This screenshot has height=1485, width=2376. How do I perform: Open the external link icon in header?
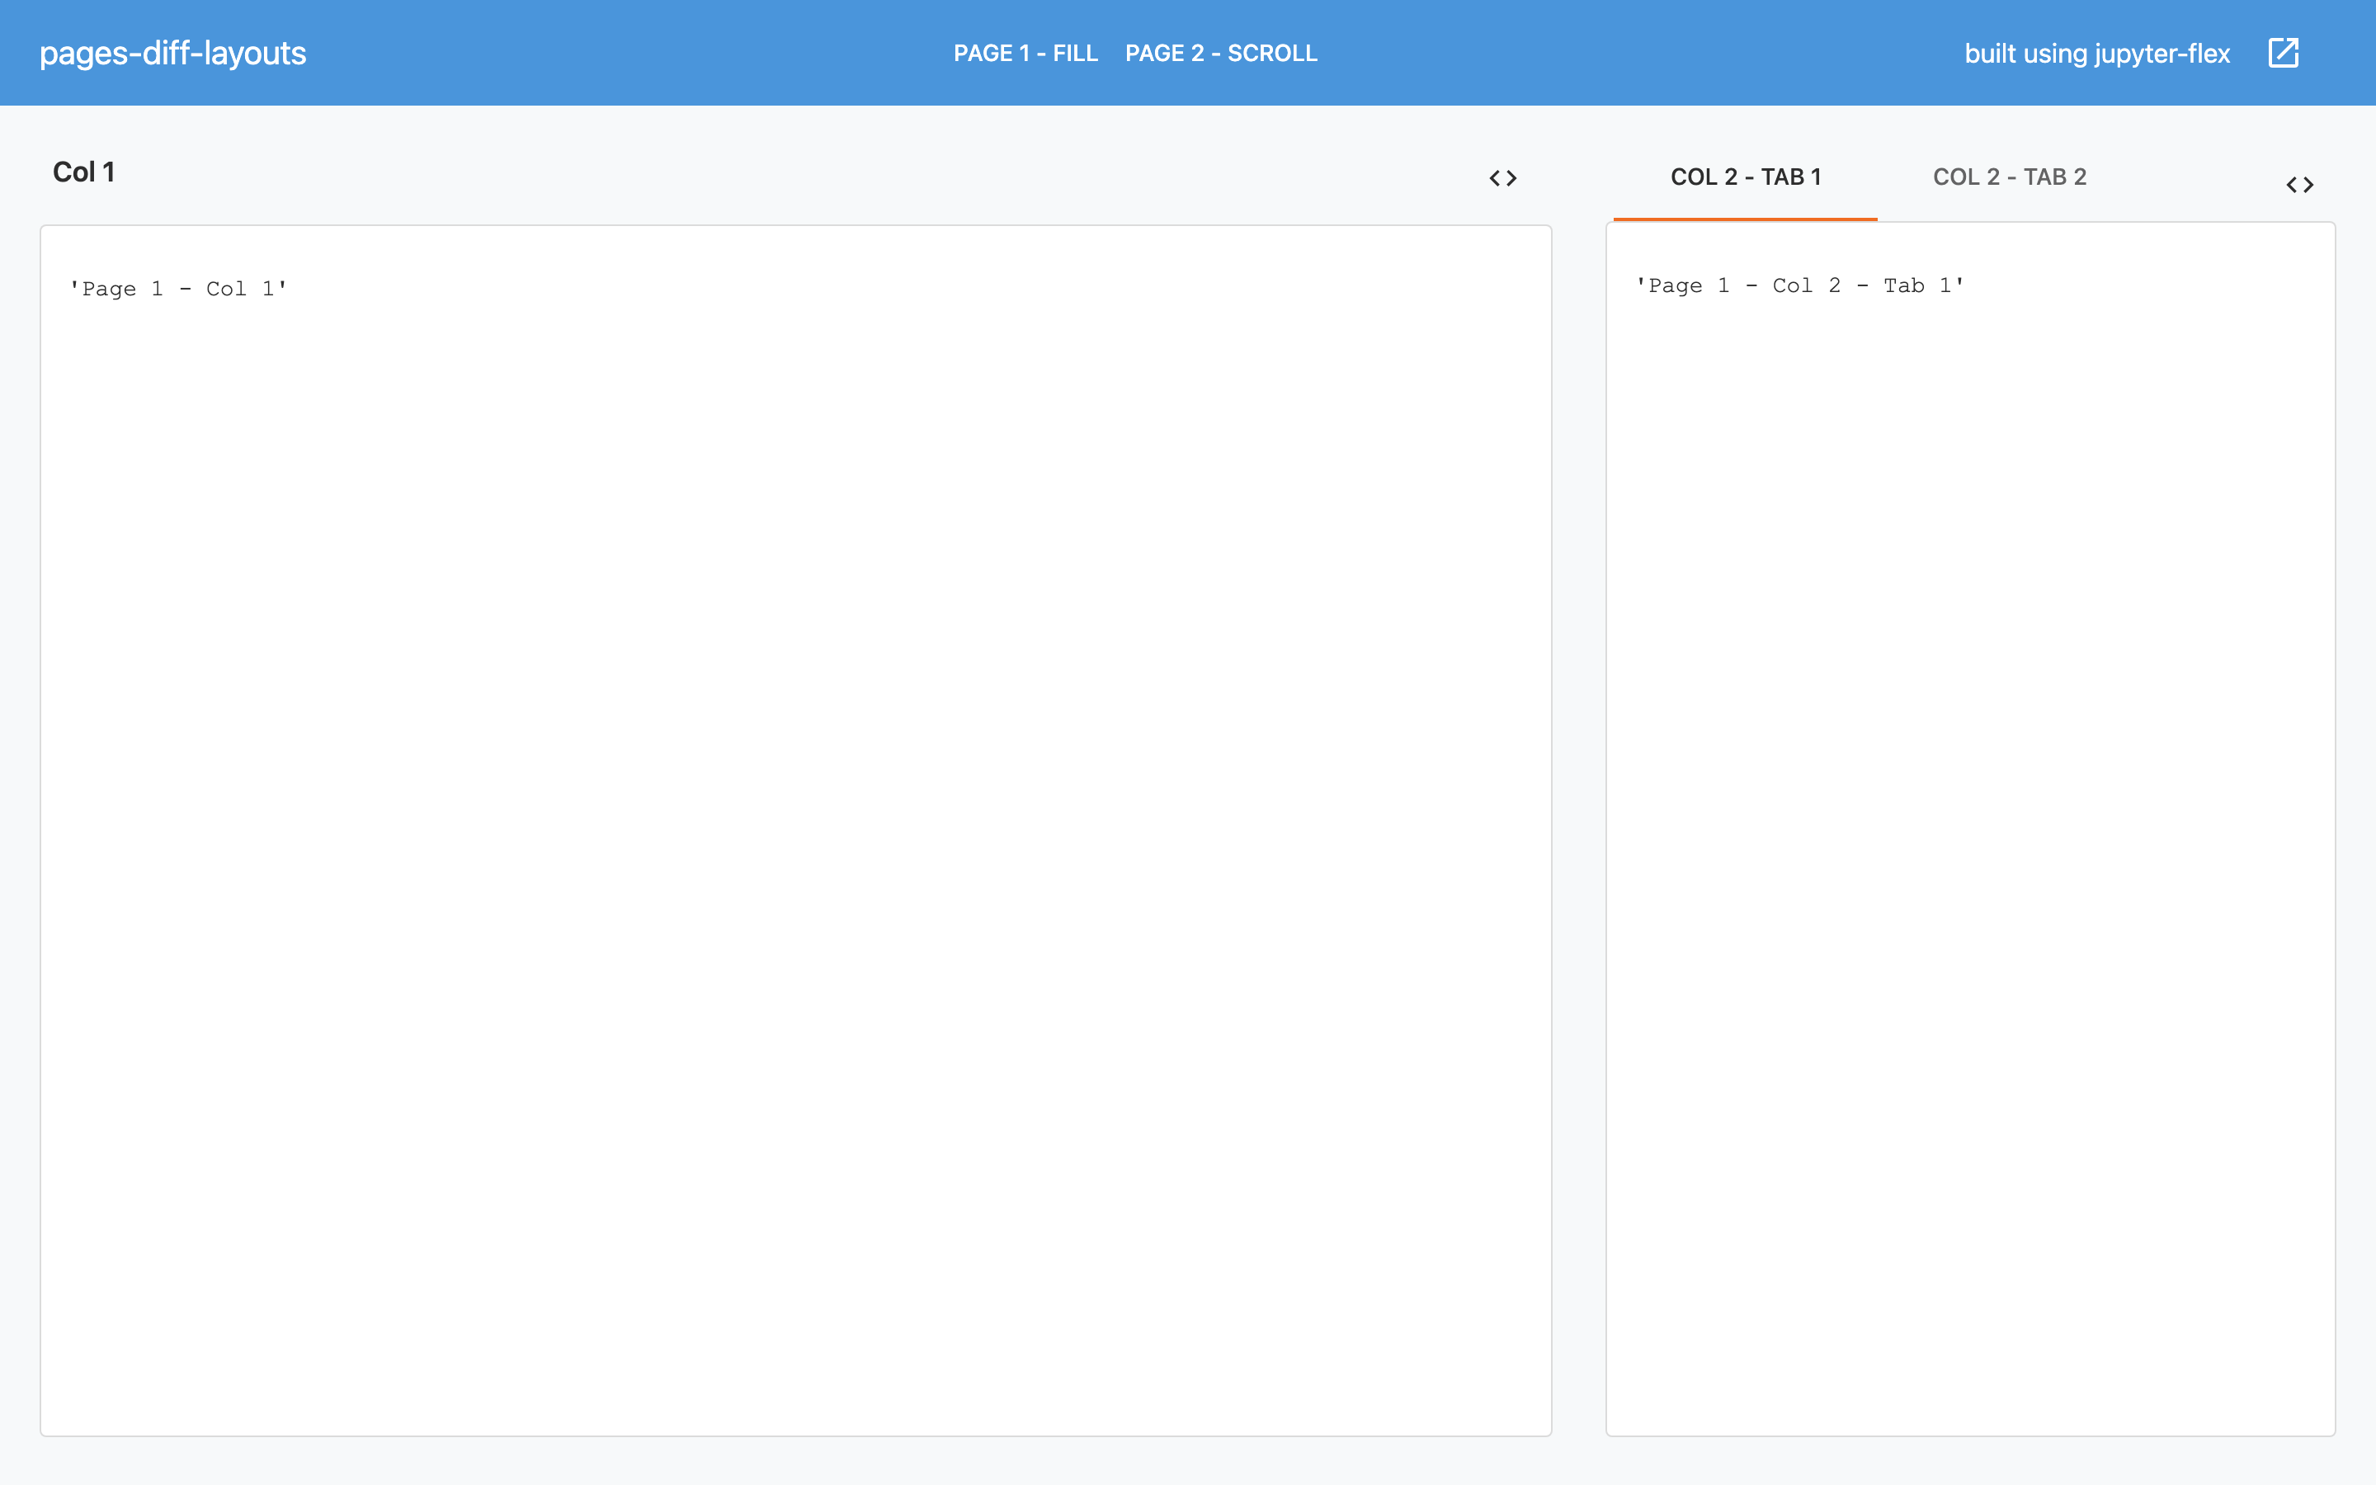click(x=2283, y=53)
